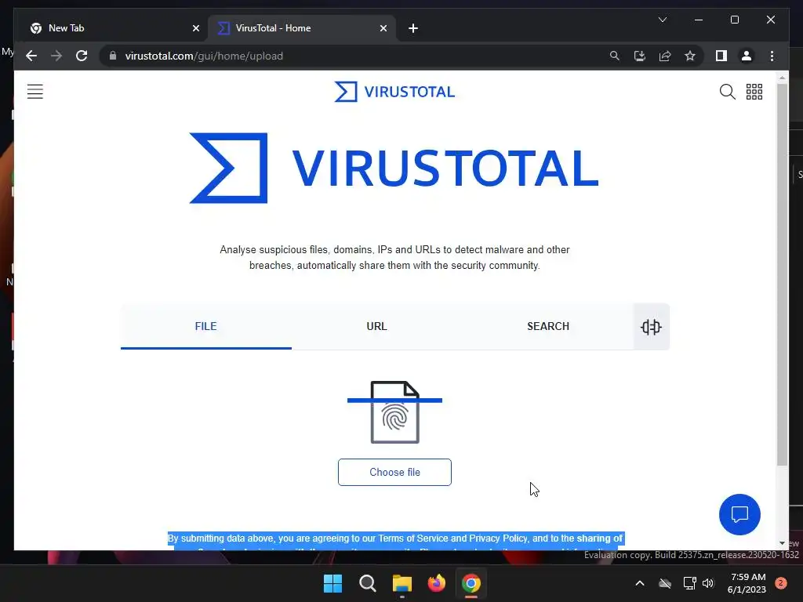Click the browser forward arrow
803x602 pixels.
56,56
